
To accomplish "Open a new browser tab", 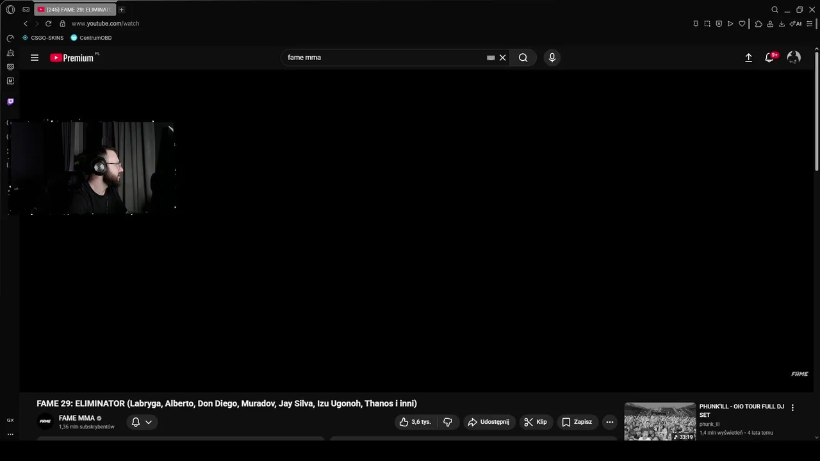I will tap(121, 10).
